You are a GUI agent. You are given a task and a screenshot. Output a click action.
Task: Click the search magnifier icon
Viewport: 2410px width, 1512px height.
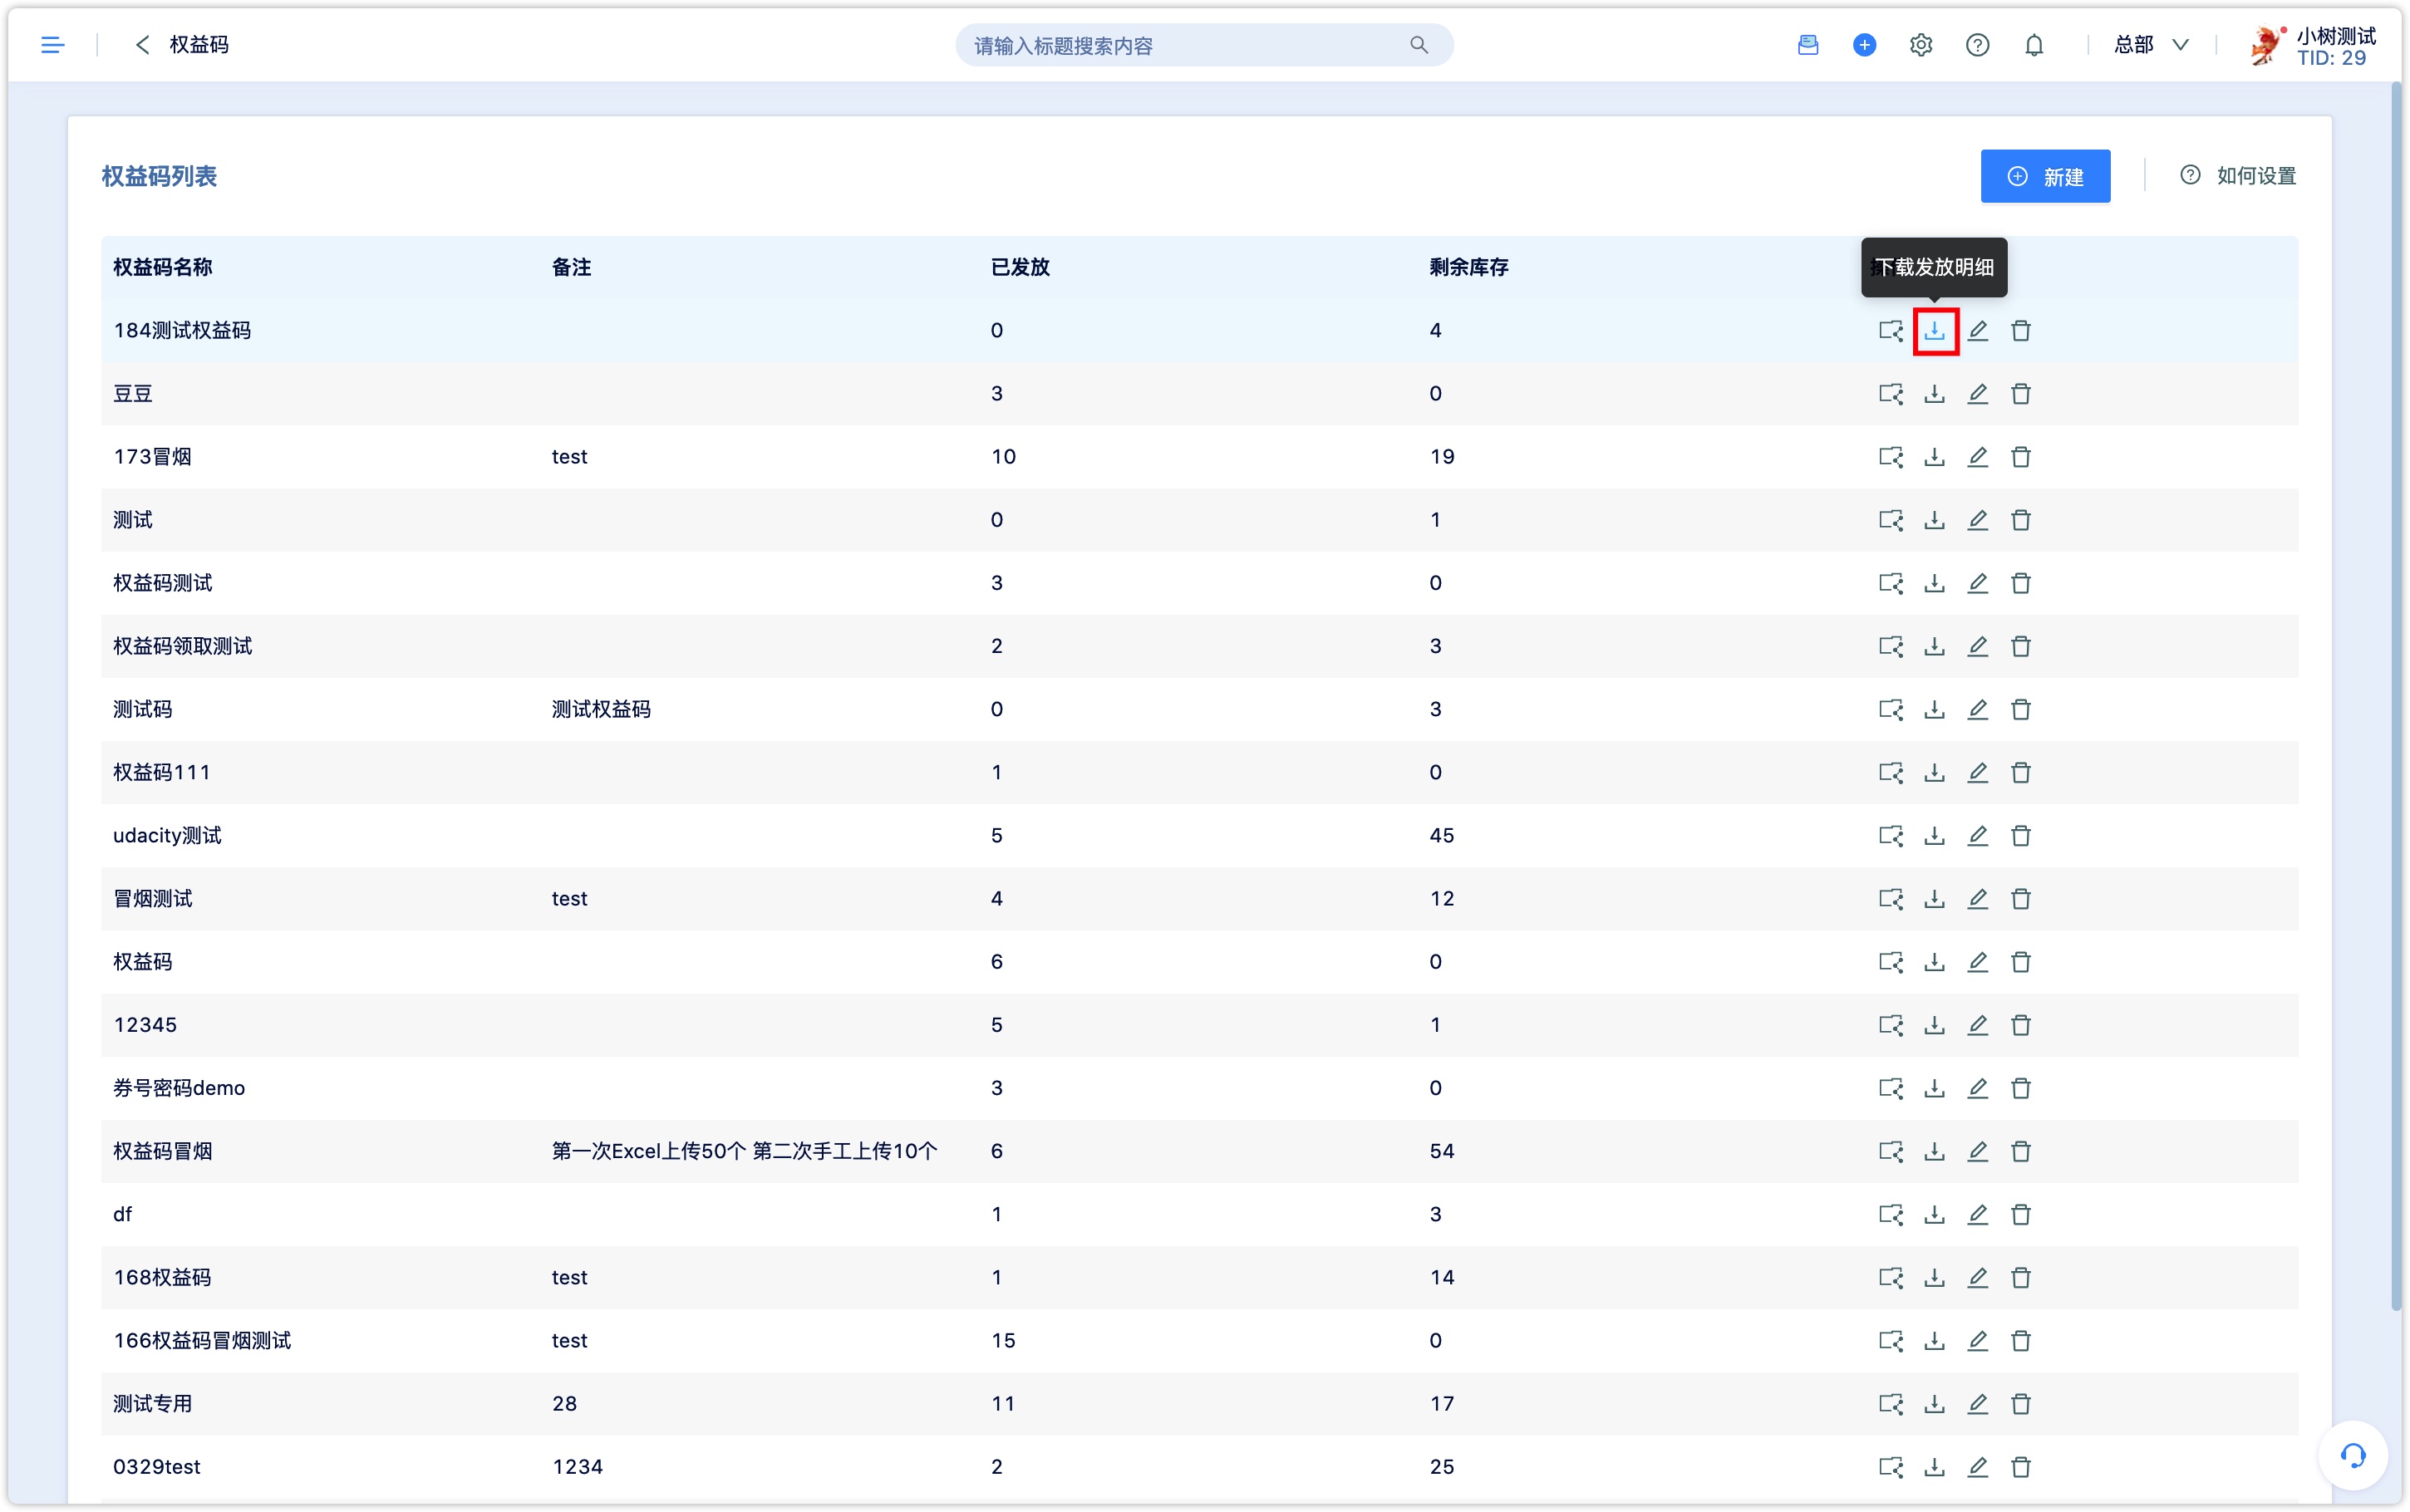click(x=1418, y=45)
